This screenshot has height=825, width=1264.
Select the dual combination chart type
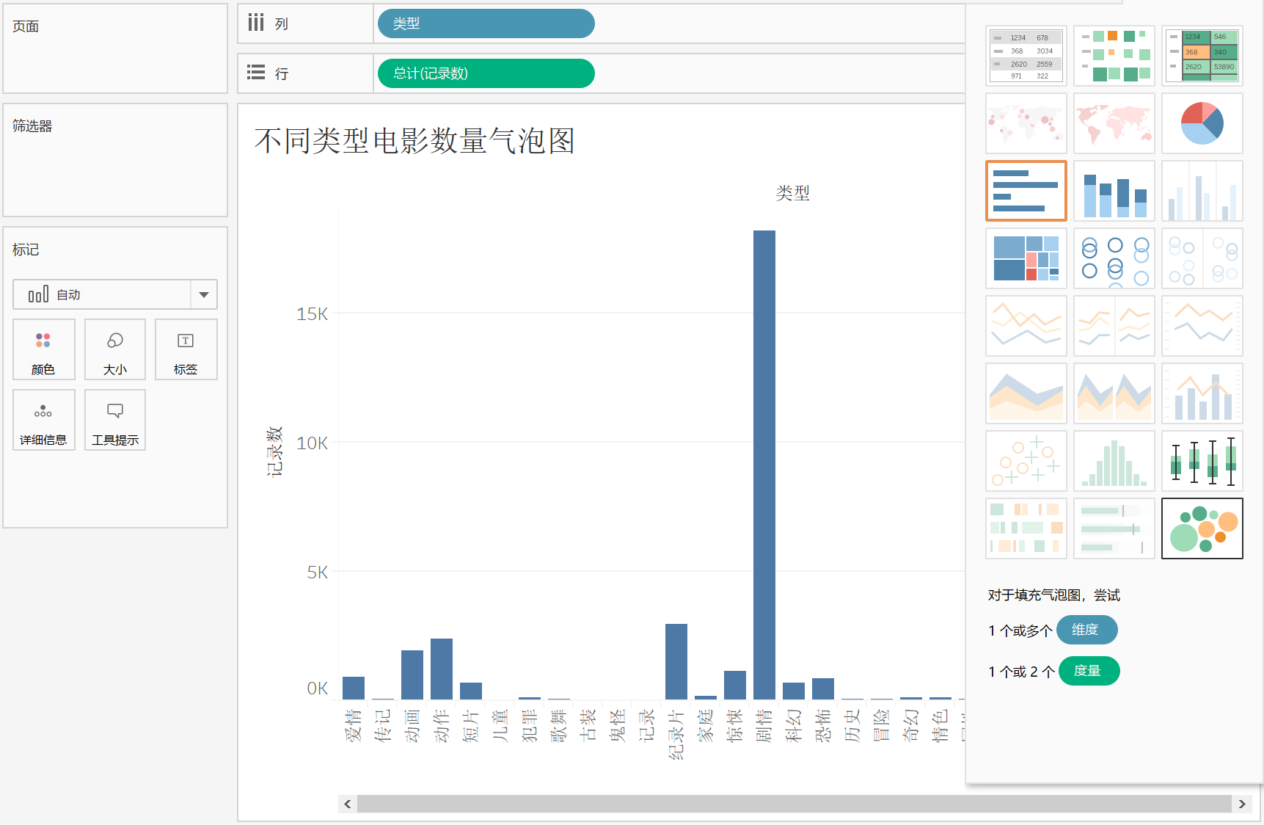tap(1202, 393)
